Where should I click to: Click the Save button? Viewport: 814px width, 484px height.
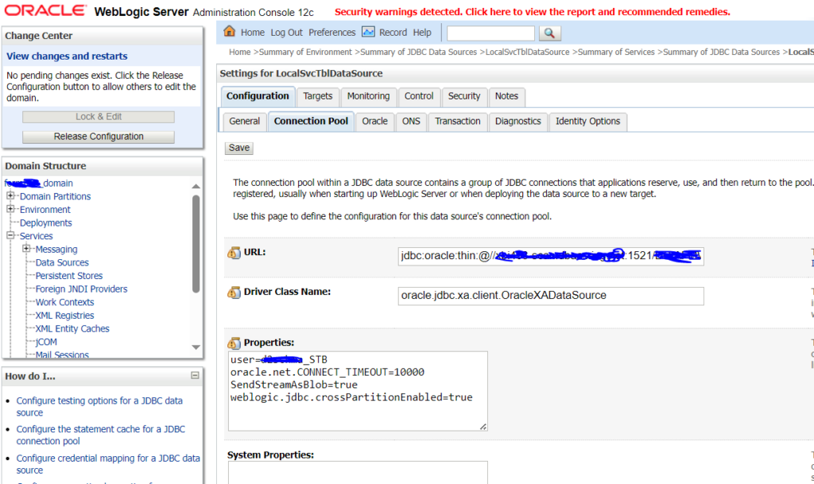point(238,148)
